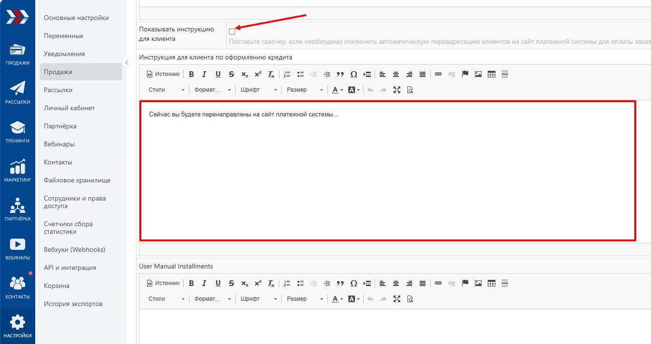This screenshot has width=651, height=344.
Task: Remove formatting in the credit instruction editor
Action: [271, 74]
